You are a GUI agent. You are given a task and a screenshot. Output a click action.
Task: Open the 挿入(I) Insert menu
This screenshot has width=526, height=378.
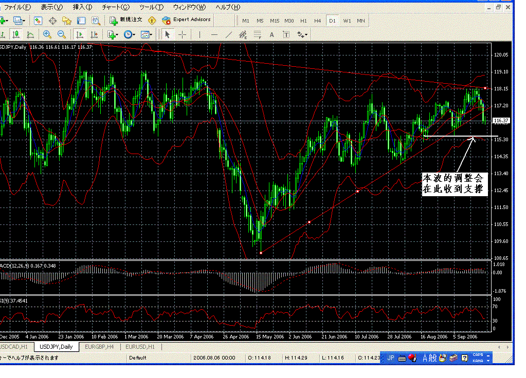coord(82,7)
